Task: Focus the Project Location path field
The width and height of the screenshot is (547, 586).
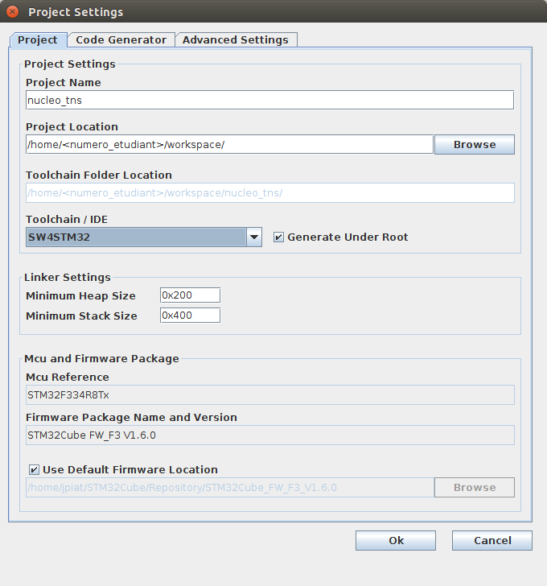Action: point(229,144)
